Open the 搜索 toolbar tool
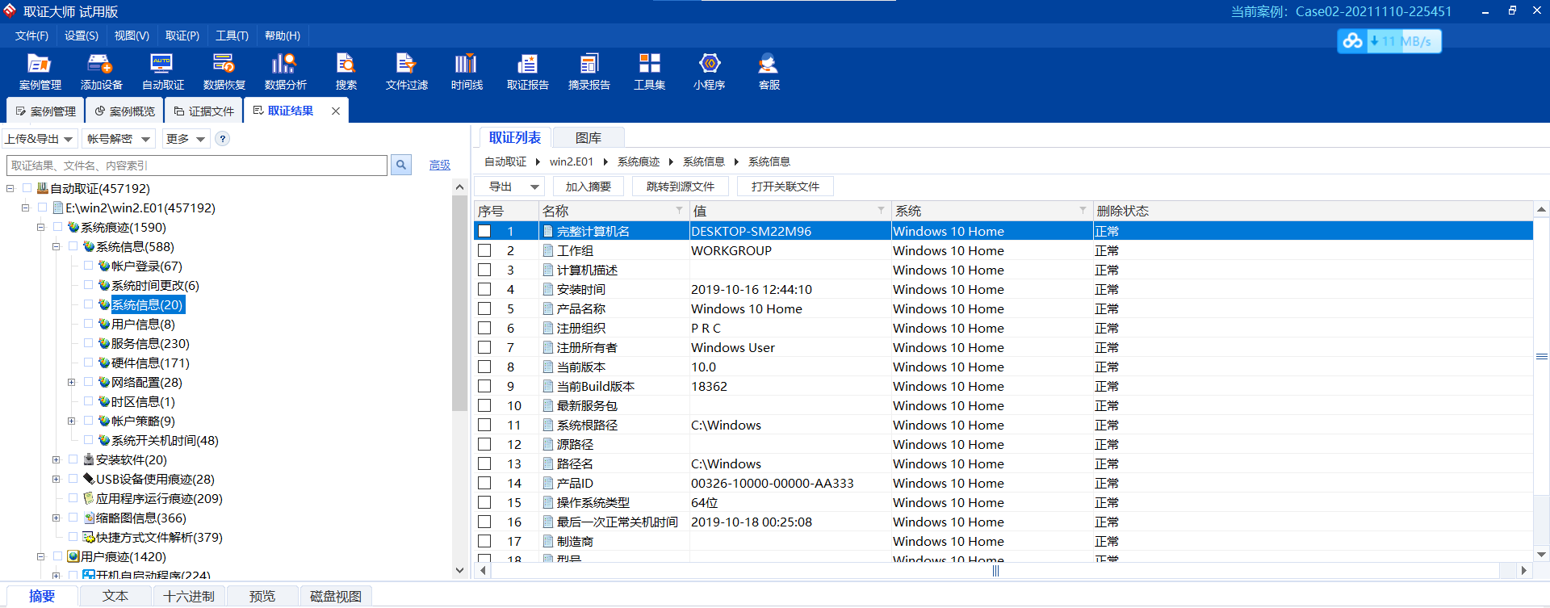The image size is (1550, 608). coord(346,72)
